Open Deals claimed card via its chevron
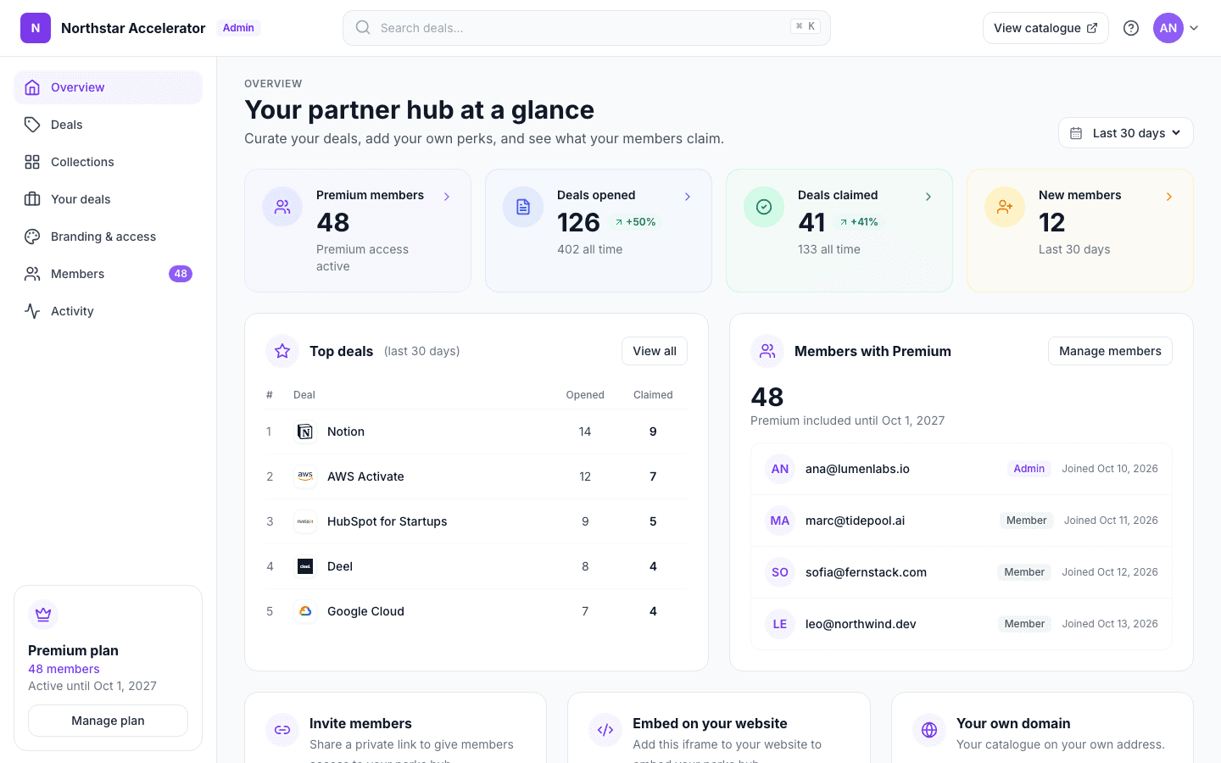 point(928,197)
